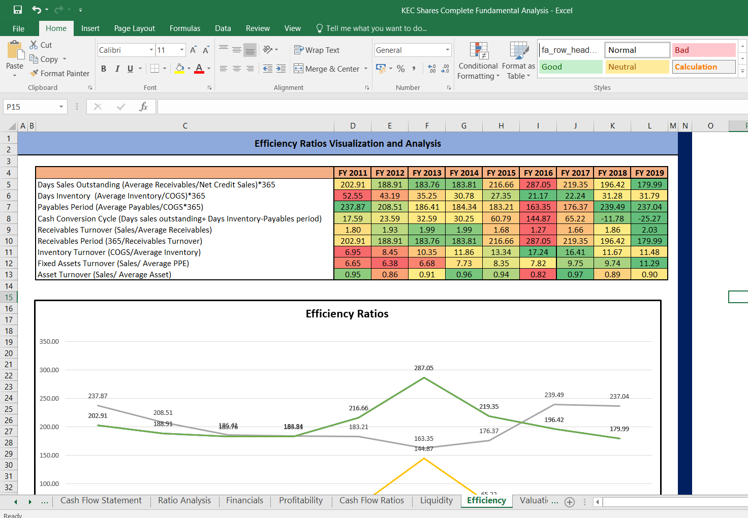748x518 pixels.
Task: Open the General number format dropdown
Action: [x=448, y=50]
